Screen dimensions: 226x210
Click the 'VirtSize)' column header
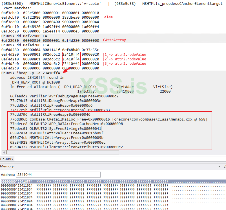point(163,87)
